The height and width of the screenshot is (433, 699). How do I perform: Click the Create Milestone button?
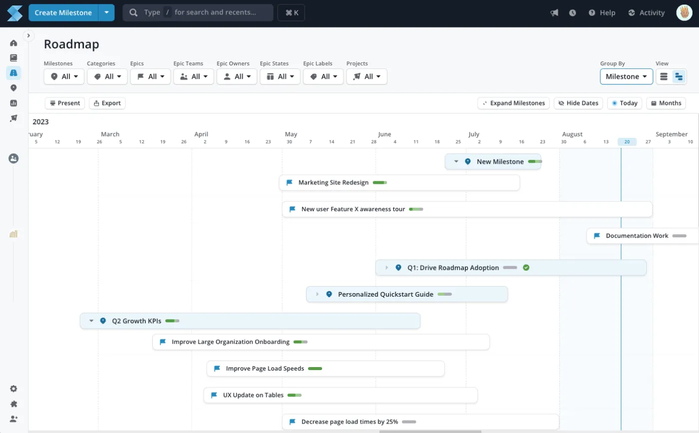(x=63, y=13)
